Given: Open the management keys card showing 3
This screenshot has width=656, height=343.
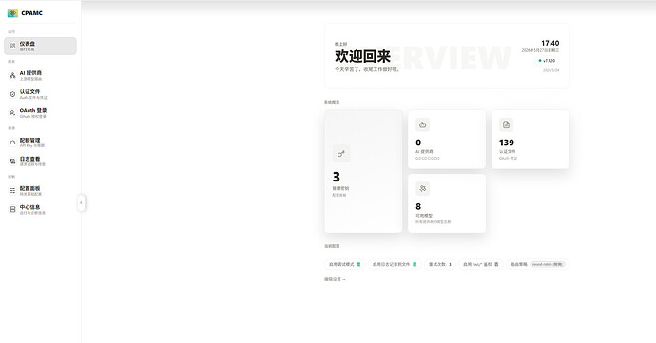Looking at the screenshot, I should (363, 171).
